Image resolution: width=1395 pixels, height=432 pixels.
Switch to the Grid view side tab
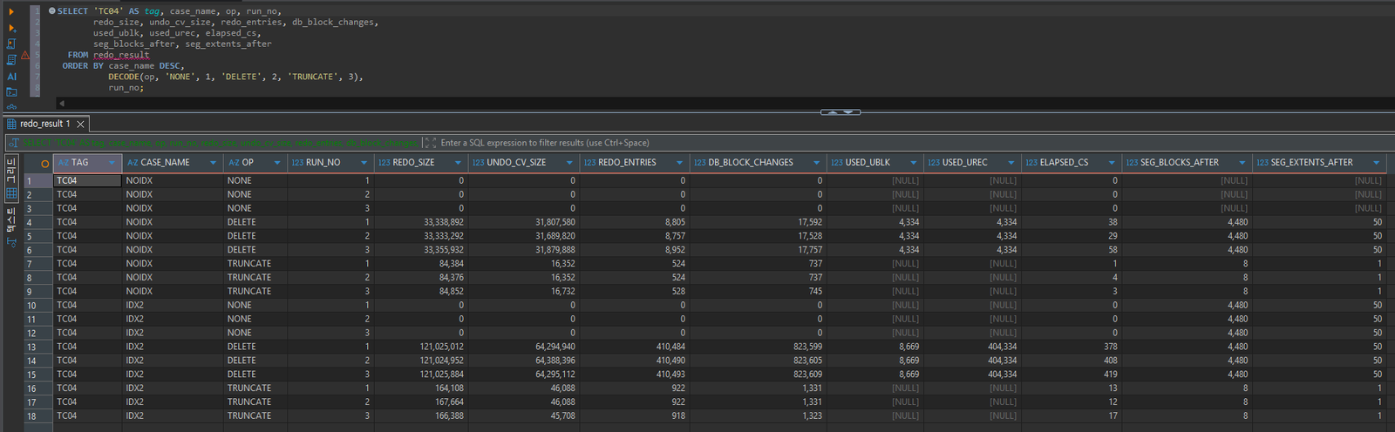pyautogui.click(x=11, y=178)
